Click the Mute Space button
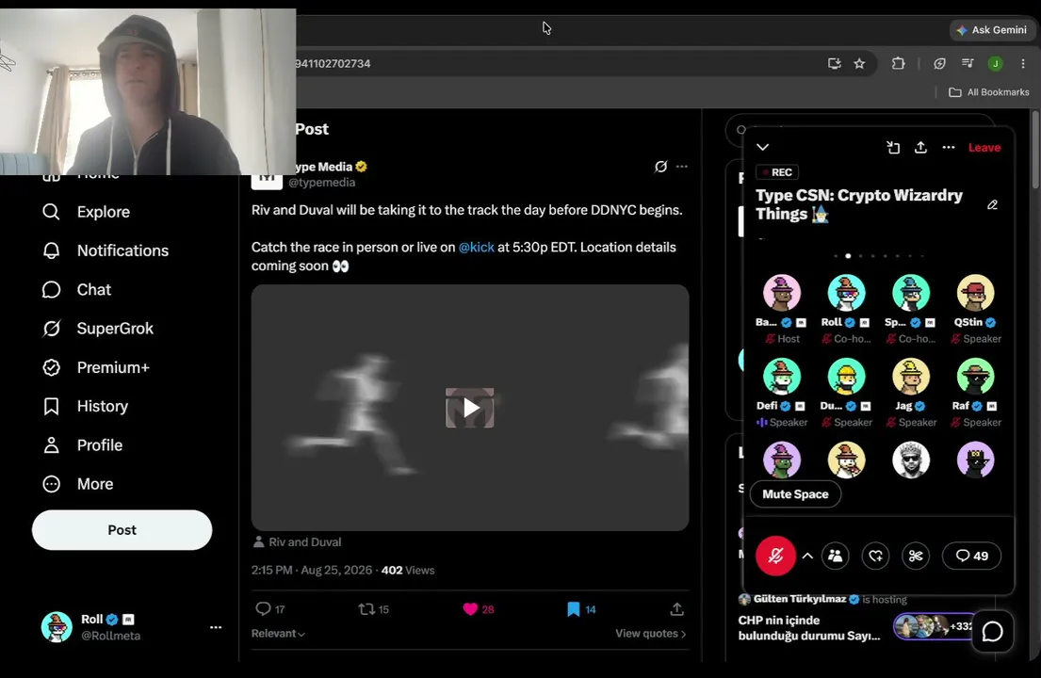 click(795, 494)
